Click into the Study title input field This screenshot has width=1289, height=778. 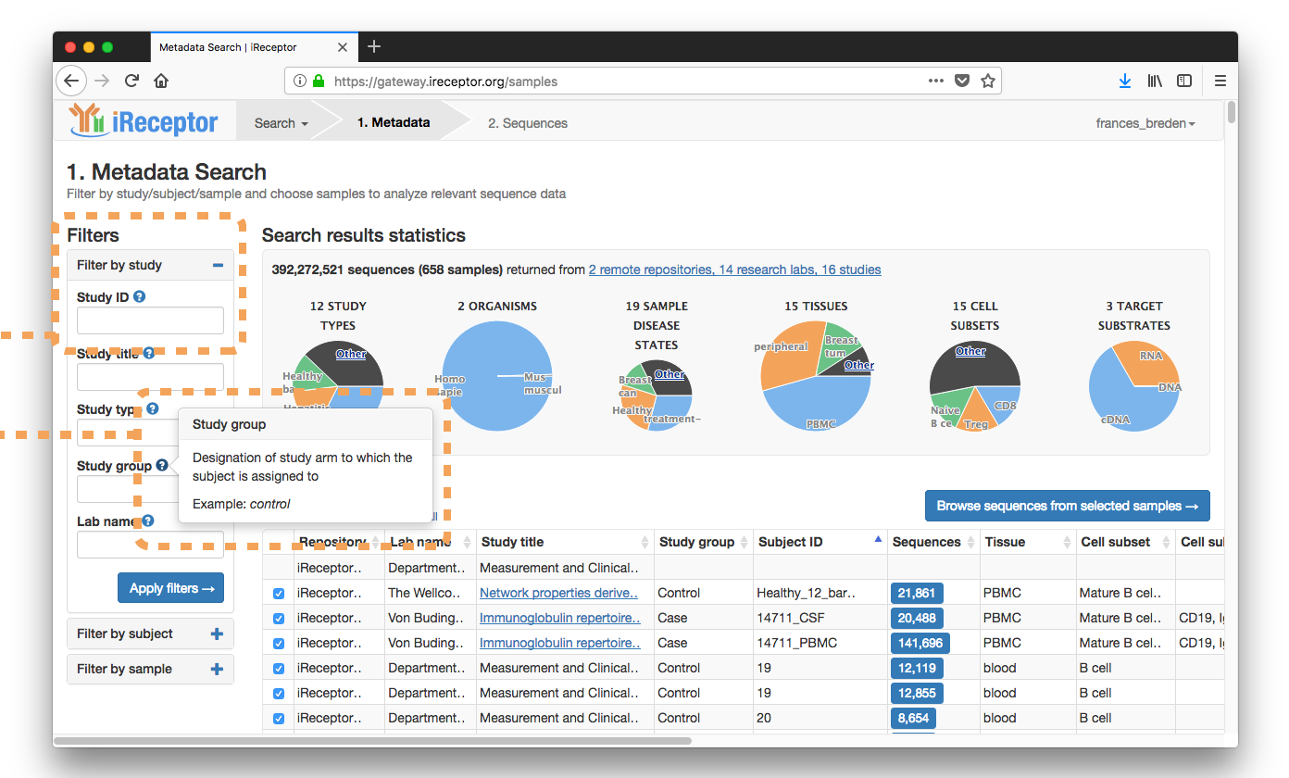[x=150, y=377]
